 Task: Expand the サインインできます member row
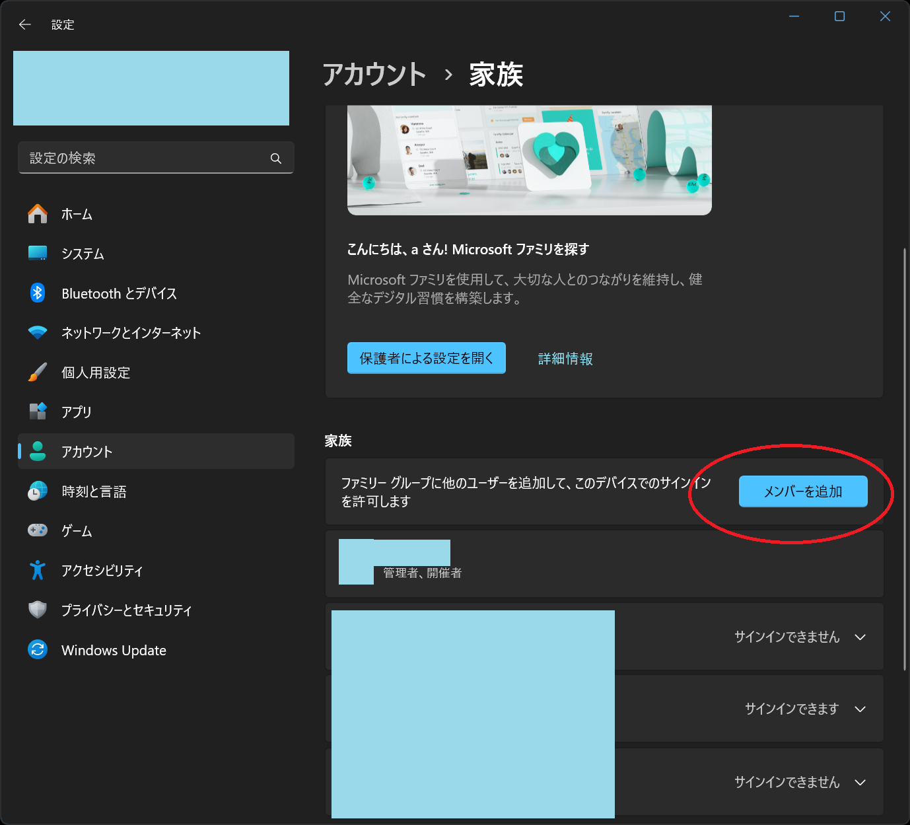(x=604, y=709)
